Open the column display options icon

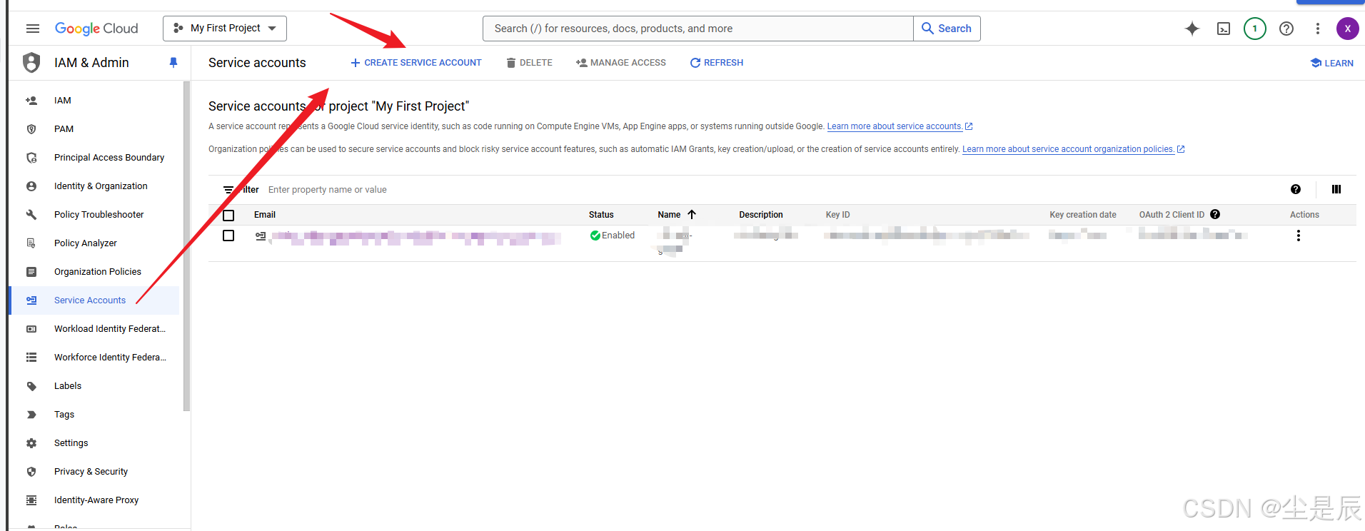(1336, 189)
